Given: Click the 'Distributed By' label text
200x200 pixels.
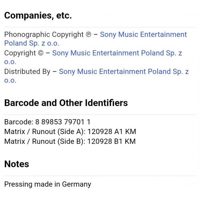Looking at the screenshot, I should pyautogui.click(x=27, y=72).
